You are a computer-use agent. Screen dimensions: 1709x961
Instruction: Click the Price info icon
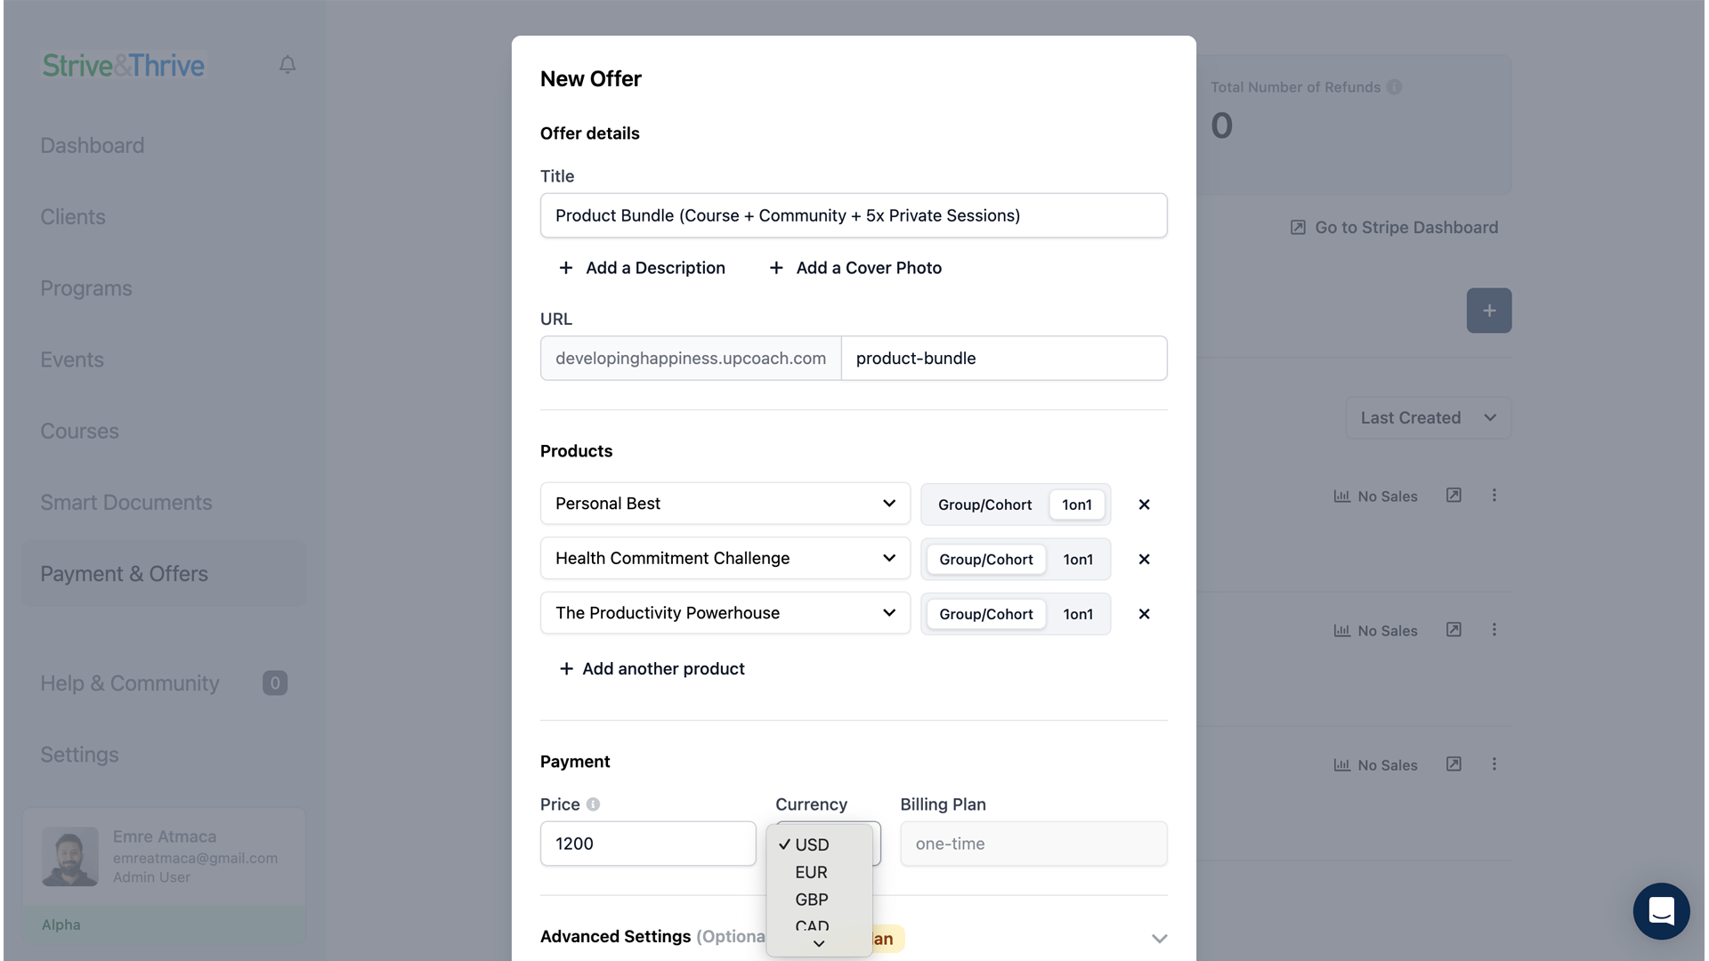tap(593, 804)
